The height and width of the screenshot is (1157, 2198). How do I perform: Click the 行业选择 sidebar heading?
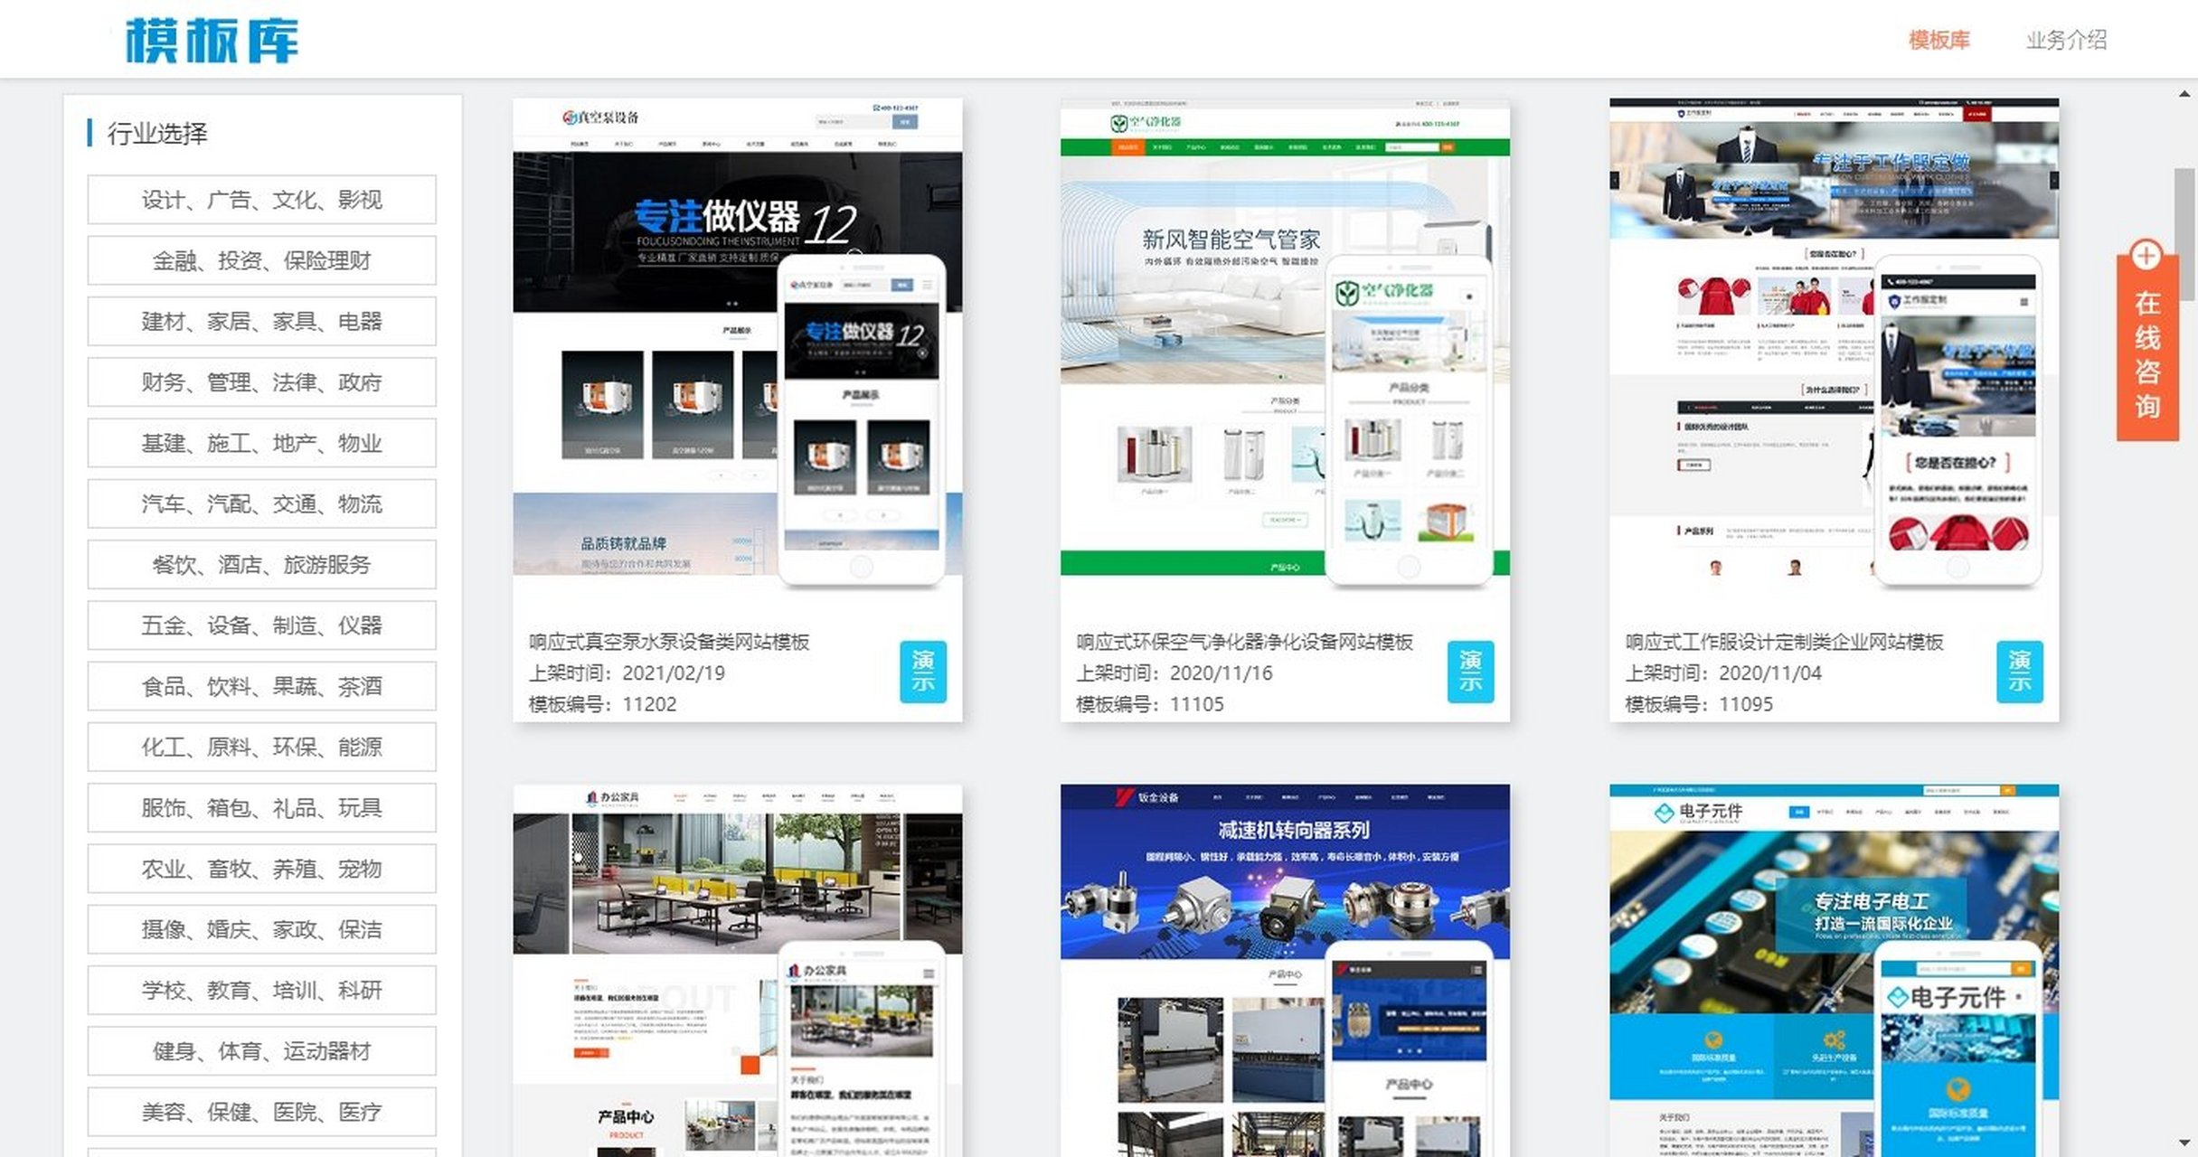(x=156, y=133)
